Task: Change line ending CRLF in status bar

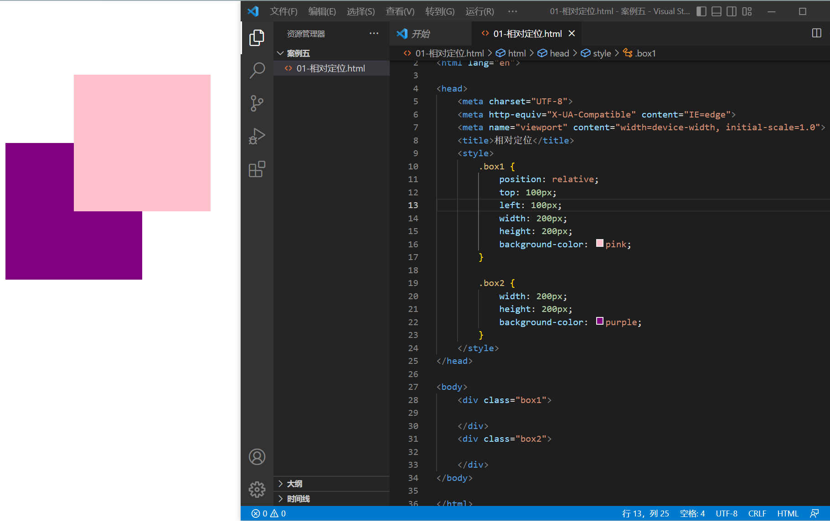Action: (x=757, y=514)
